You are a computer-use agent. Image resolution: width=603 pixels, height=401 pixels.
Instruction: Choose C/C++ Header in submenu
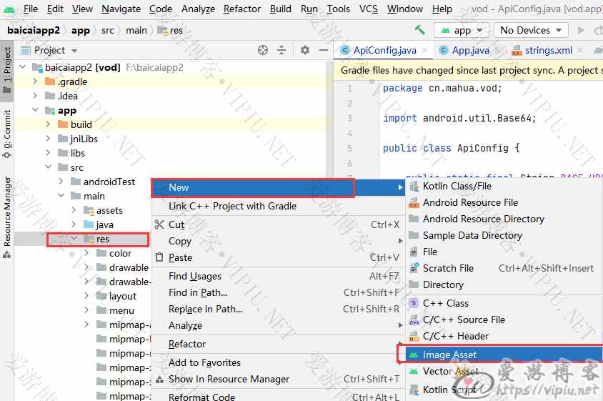pos(504,337)
